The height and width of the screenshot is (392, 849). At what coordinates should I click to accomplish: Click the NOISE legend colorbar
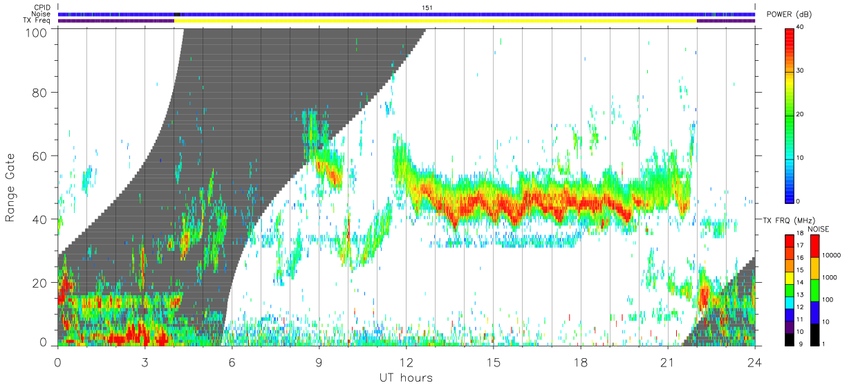[814, 290]
